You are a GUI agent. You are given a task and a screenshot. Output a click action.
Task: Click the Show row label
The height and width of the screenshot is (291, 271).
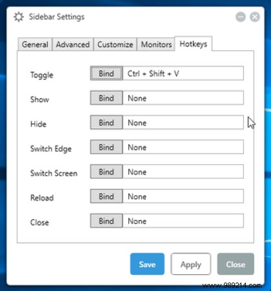pyautogui.click(x=39, y=99)
